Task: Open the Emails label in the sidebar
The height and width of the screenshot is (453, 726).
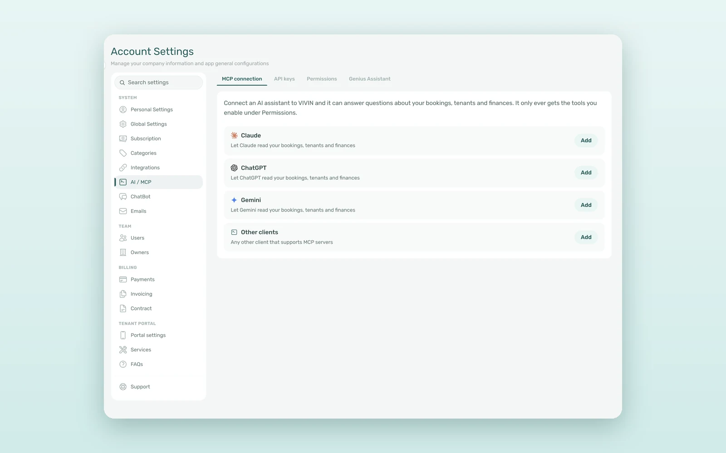Action: click(x=138, y=211)
